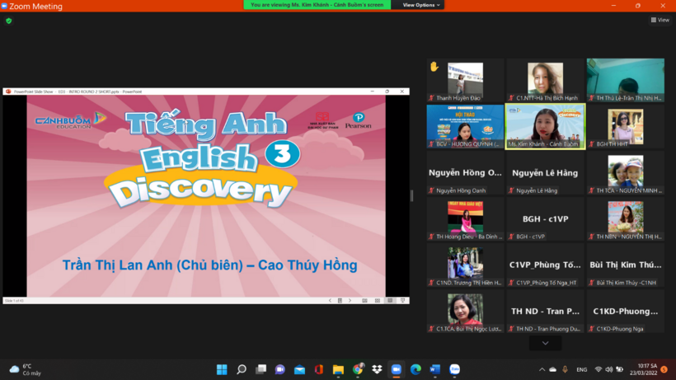Image resolution: width=676 pixels, height=380 pixels.
Task: Switch to slide sorter view icon
Action: click(x=378, y=301)
